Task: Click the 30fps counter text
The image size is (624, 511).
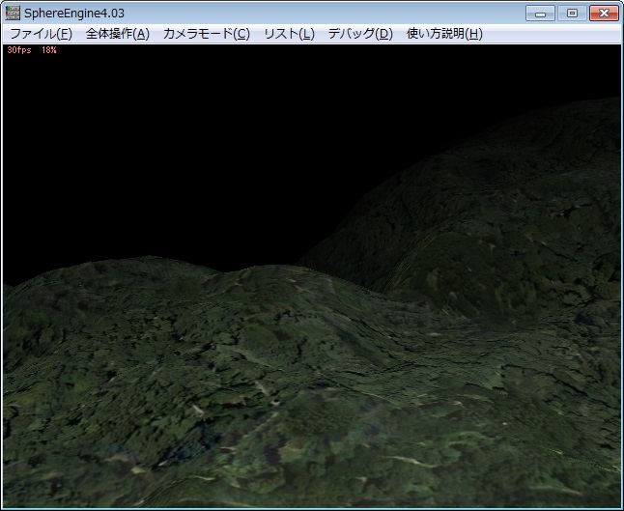Action: [x=19, y=50]
